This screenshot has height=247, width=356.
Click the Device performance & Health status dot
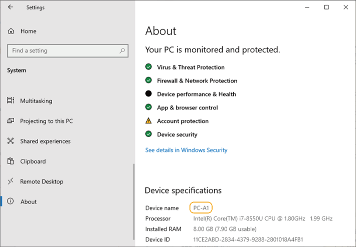(148, 94)
